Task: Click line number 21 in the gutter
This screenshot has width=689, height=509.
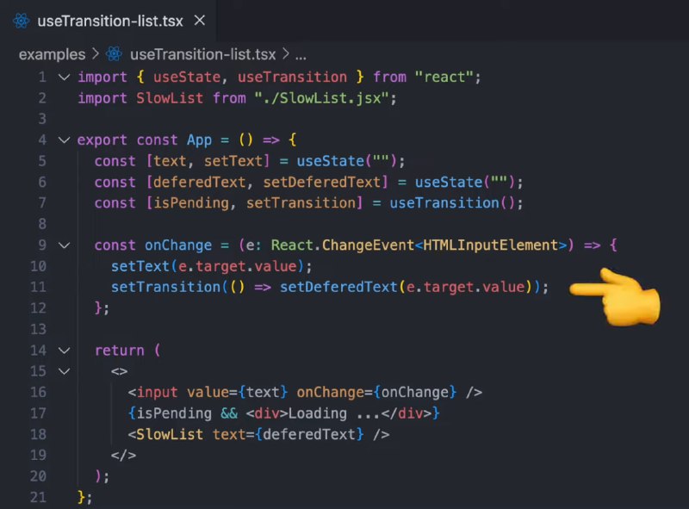Action: [38, 497]
